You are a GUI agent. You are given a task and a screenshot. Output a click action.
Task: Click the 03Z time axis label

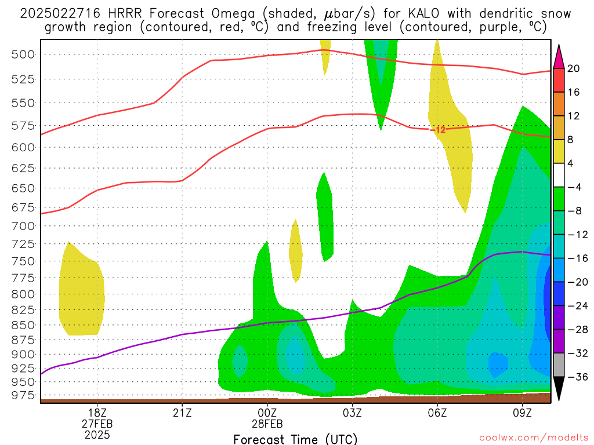click(352, 413)
